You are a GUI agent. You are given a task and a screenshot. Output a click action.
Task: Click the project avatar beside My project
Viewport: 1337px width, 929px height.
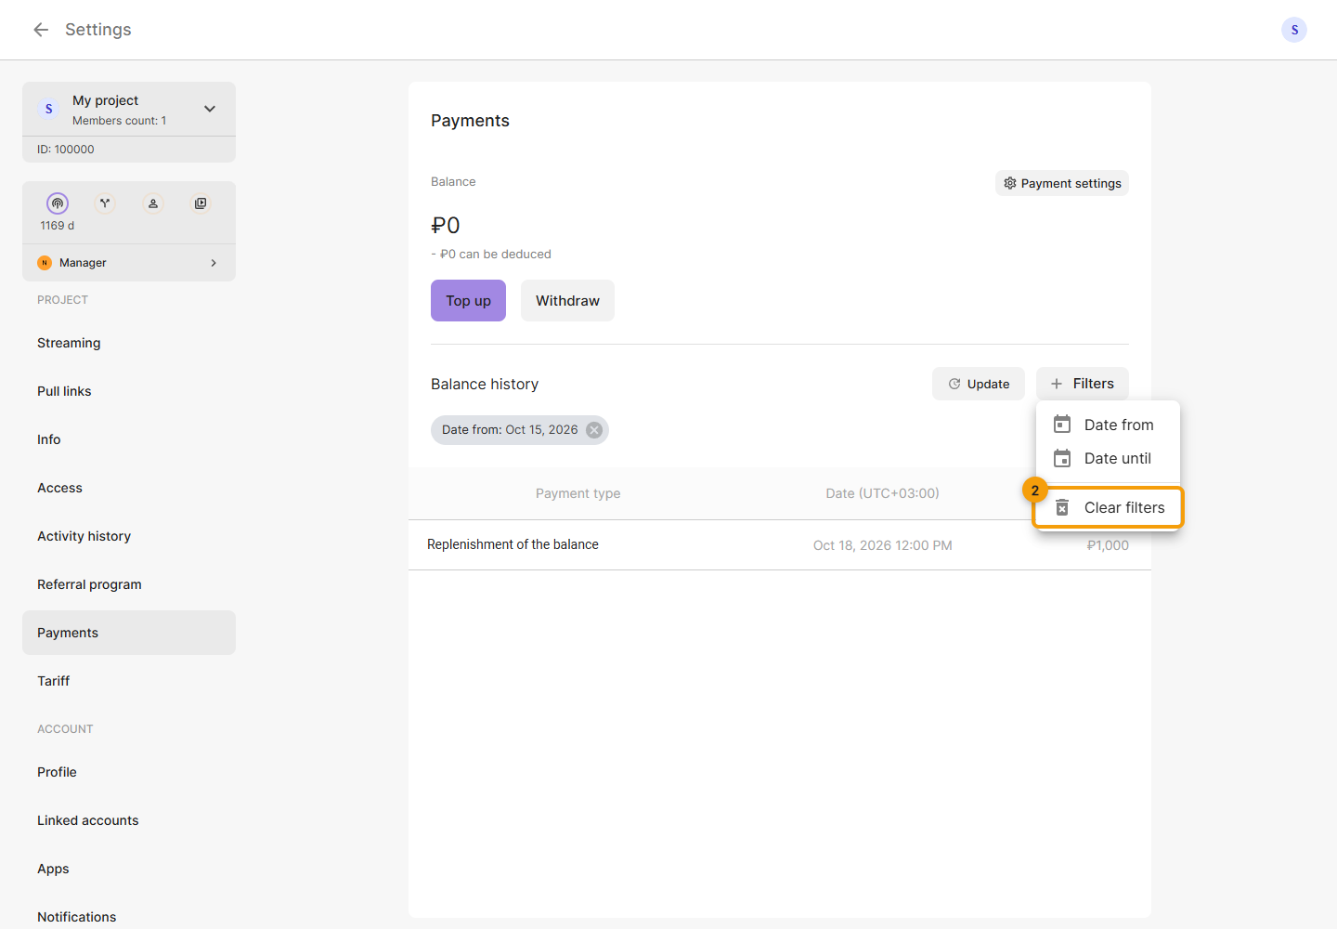coord(49,109)
